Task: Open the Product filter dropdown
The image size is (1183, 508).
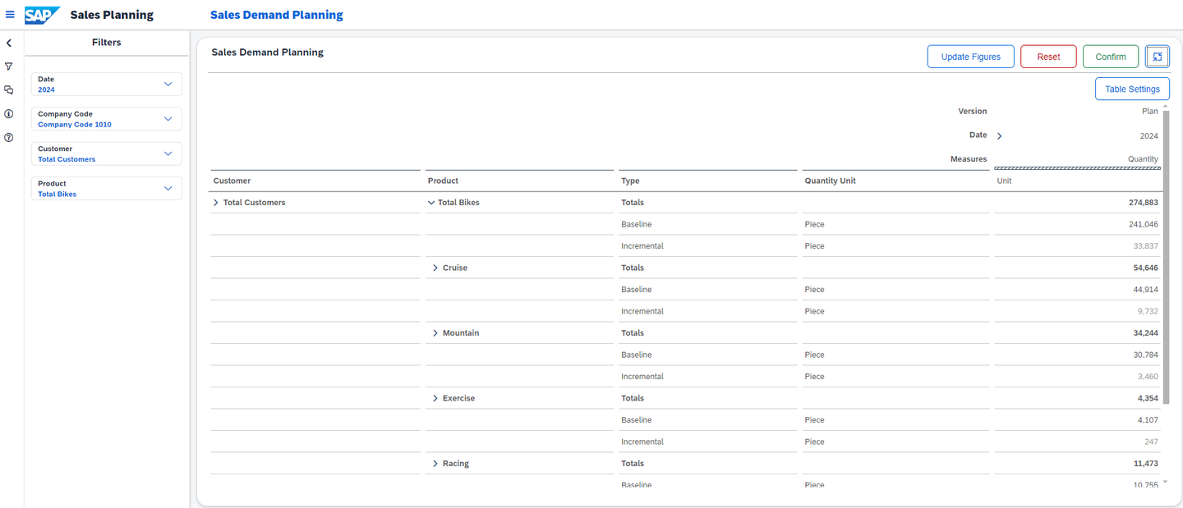Action: [x=107, y=189]
